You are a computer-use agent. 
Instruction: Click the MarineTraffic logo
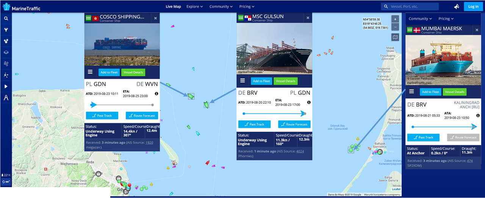pos(21,6)
